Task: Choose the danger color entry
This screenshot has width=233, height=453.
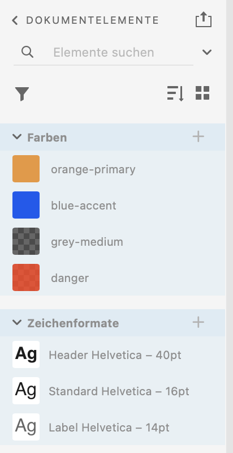Action: pyautogui.click(x=113, y=277)
